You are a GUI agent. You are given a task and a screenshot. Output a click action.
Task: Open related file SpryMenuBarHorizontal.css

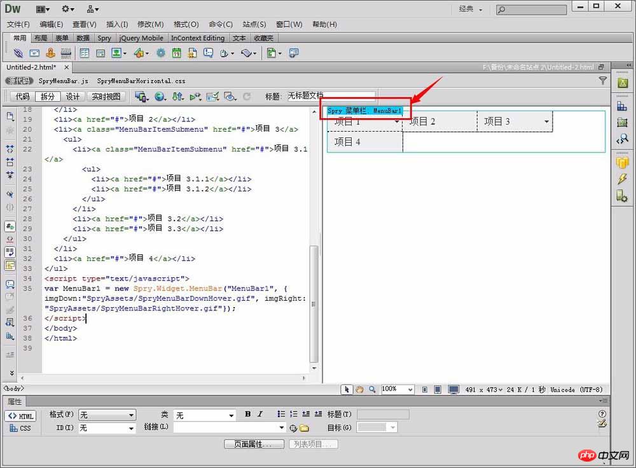141,81
